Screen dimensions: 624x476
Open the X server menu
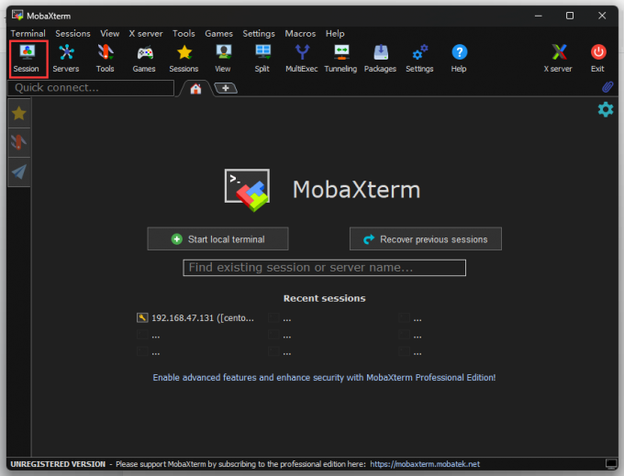[x=146, y=33]
